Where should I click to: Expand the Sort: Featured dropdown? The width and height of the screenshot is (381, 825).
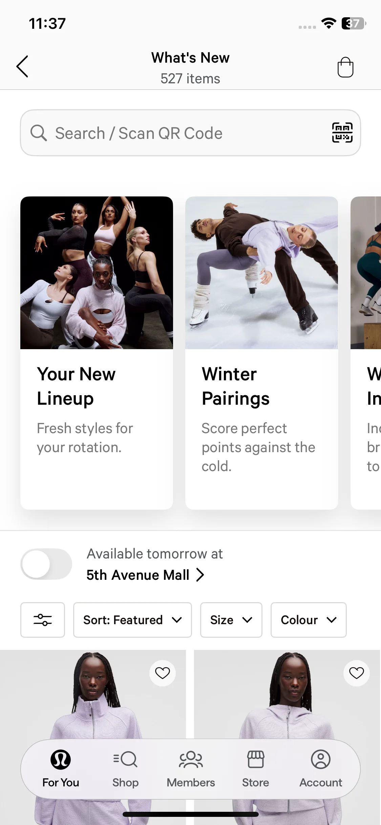pos(132,620)
